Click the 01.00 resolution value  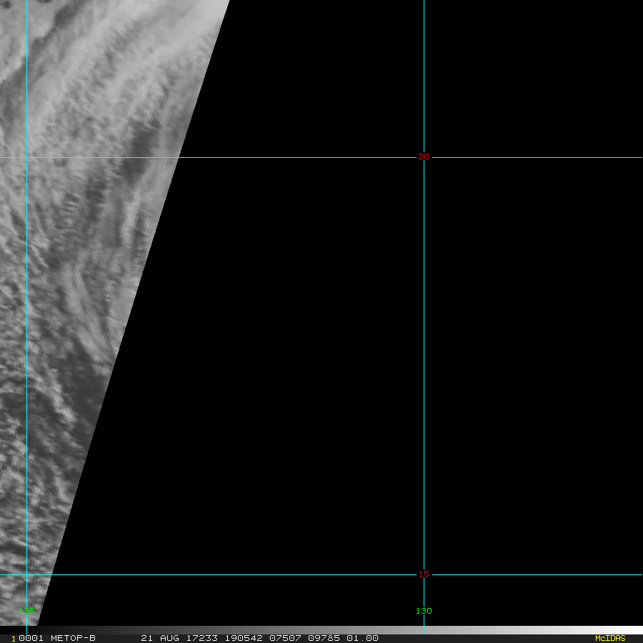pos(362,638)
